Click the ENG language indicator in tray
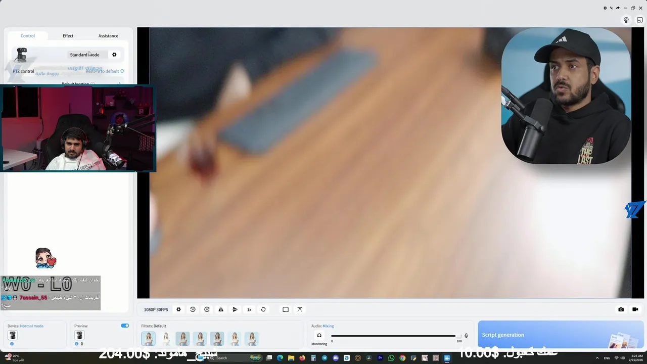647x364 pixels. point(607,358)
